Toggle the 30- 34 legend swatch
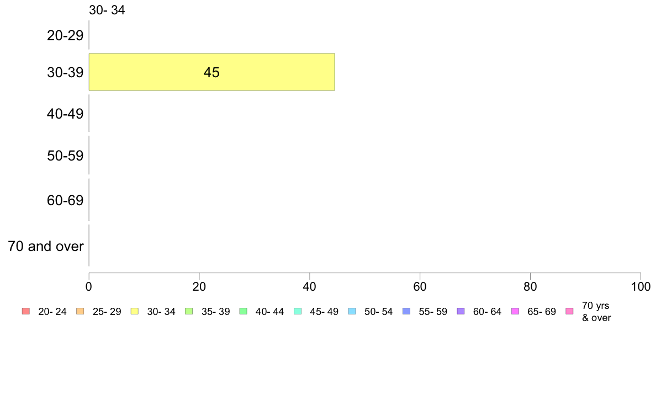 point(135,311)
